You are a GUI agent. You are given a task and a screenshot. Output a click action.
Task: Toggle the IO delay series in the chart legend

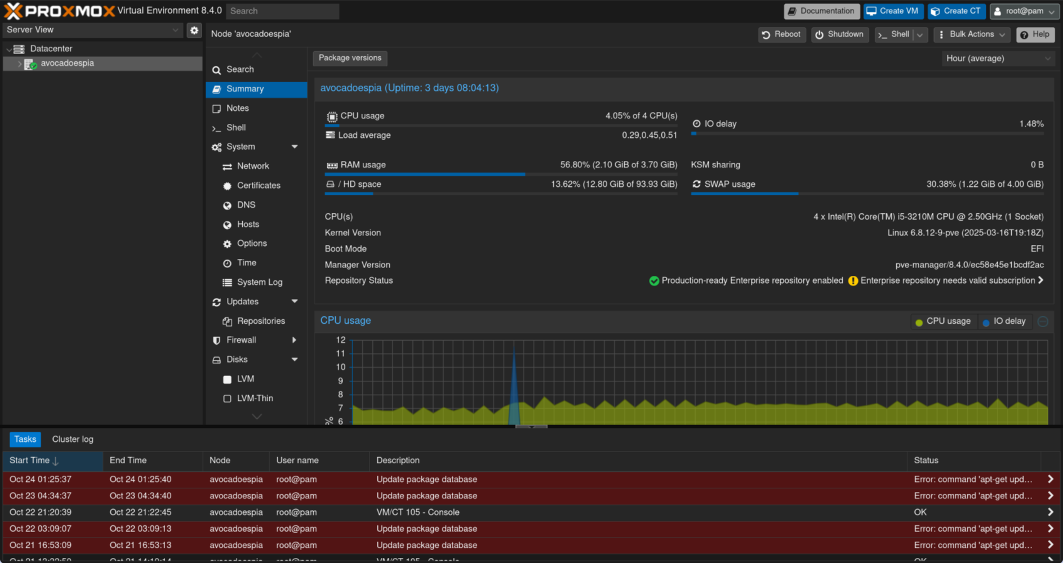point(1005,321)
